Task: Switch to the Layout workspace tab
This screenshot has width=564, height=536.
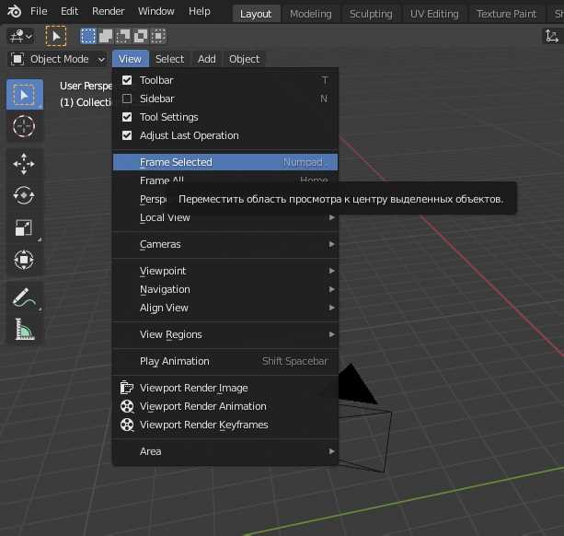Action: [x=256, y=14]
